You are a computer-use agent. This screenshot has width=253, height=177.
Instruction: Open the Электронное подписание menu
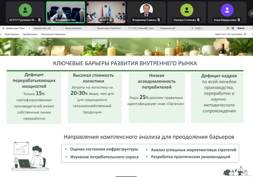click(x=53, y=34)
